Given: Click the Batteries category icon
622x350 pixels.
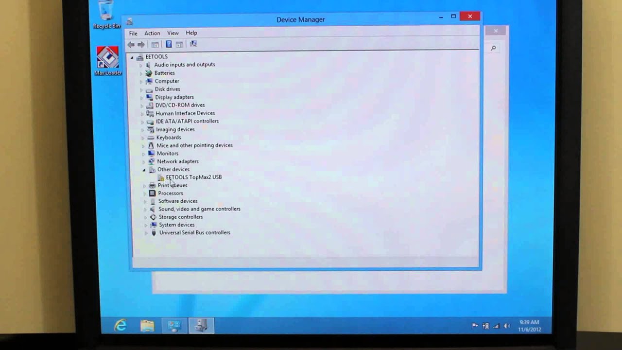Looking at the screenshot, I should [149, 73].
